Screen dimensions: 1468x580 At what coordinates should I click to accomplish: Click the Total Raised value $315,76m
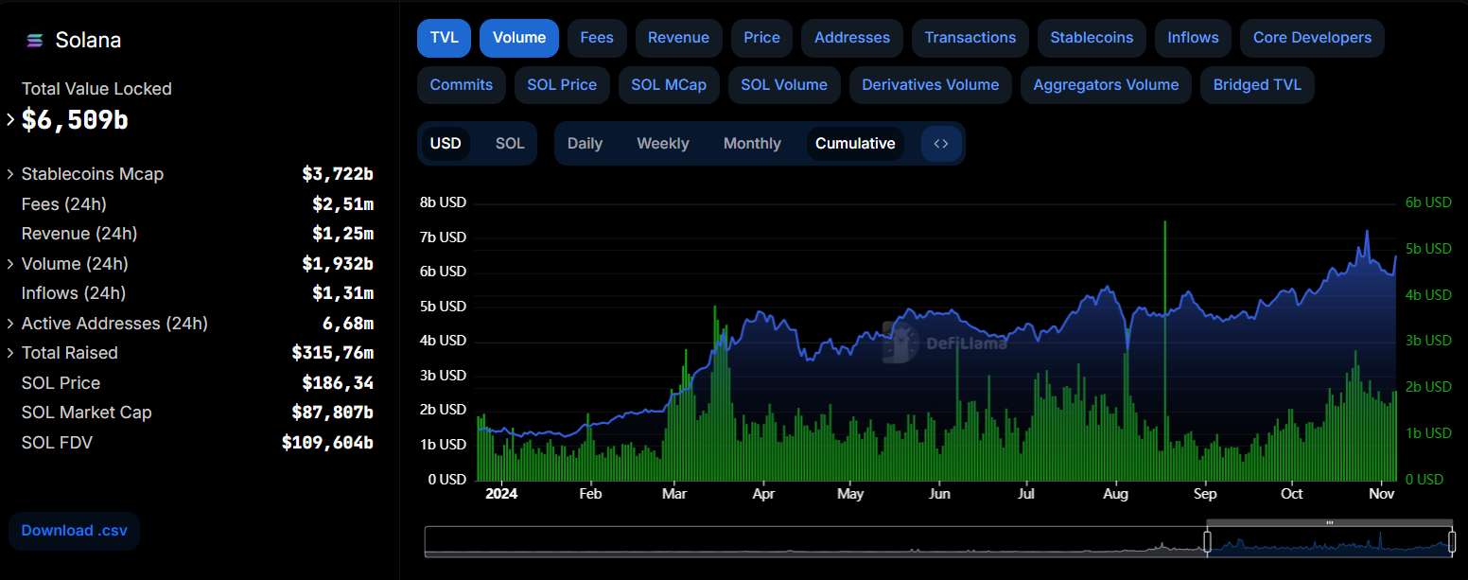[333, 353]
